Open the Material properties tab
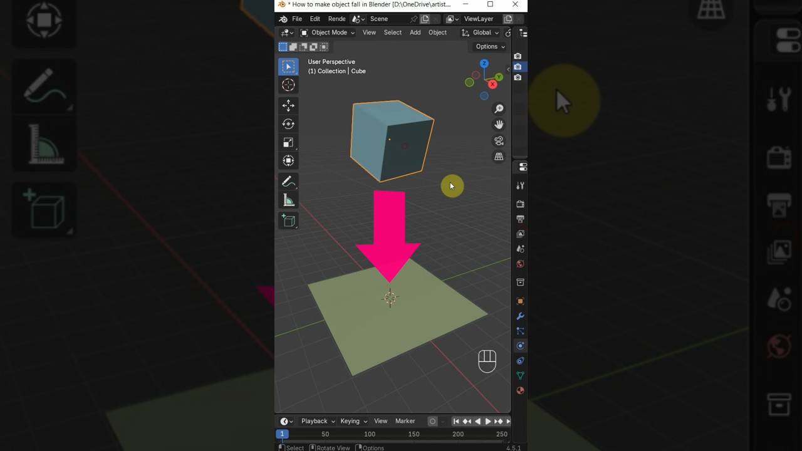 tap(520, 391)
